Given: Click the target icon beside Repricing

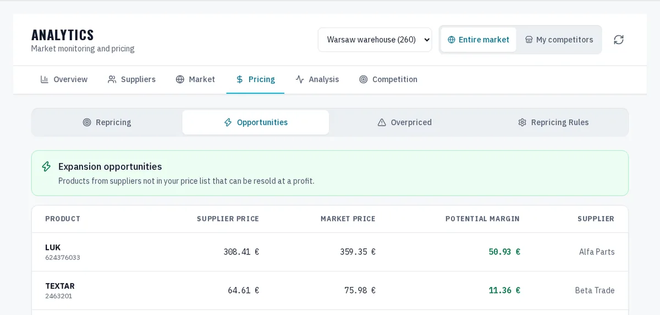Looking at the screenshot, I should pos(87,122).
